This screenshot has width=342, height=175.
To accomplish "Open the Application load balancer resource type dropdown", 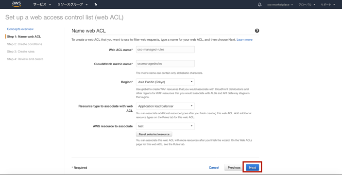I will click(x=165, y=106).
